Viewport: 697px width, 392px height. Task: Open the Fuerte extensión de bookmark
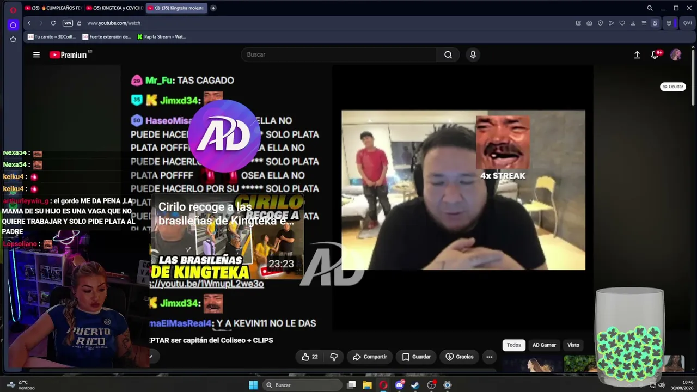(107, 37)
